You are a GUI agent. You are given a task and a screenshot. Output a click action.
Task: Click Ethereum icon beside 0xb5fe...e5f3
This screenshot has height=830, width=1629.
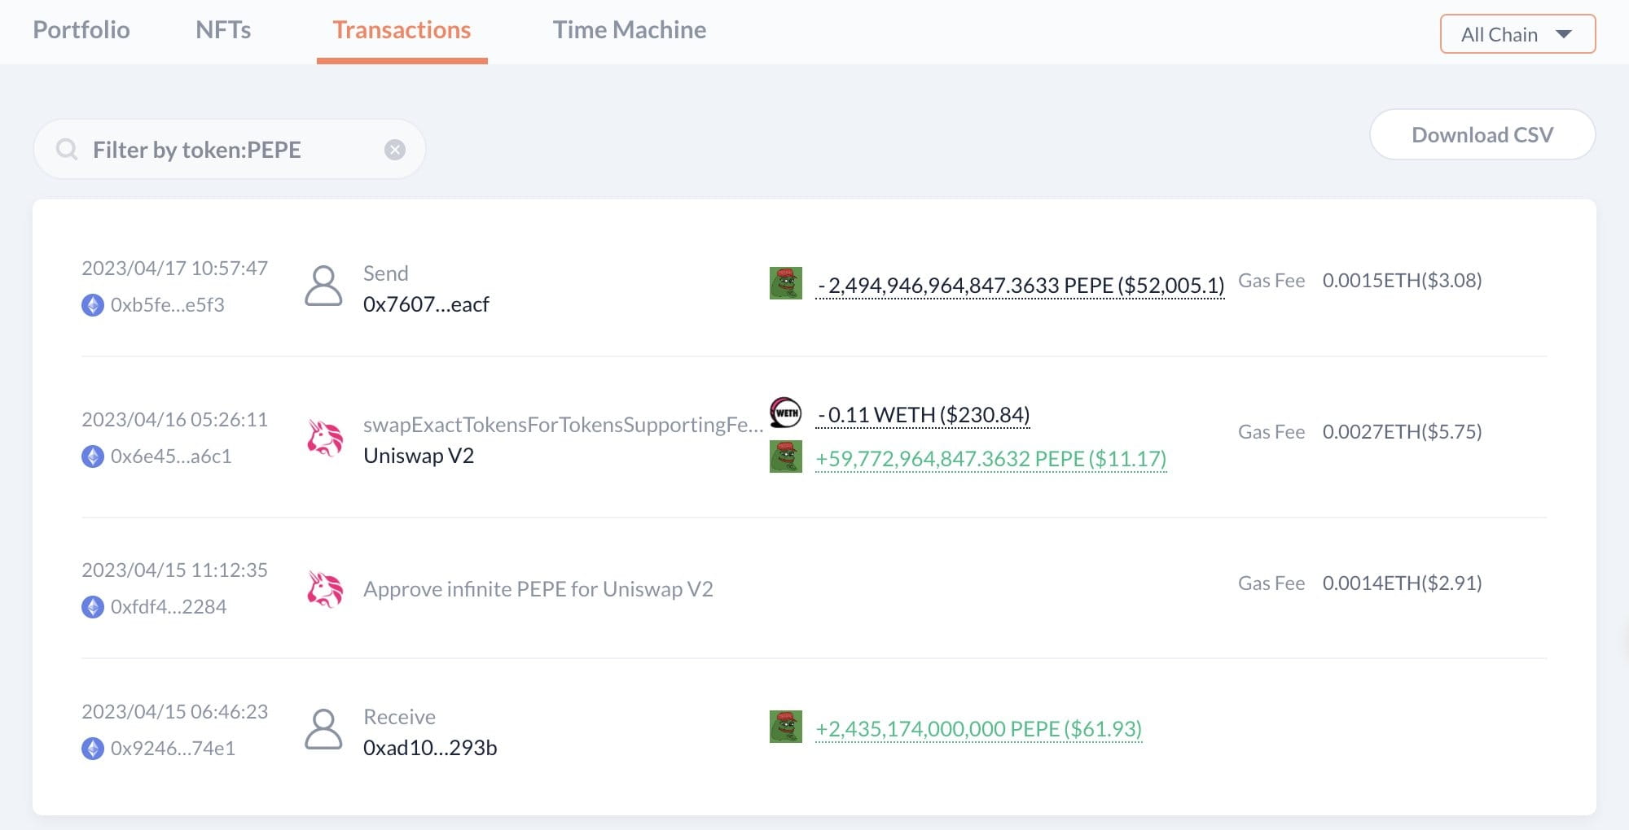point(93,305)
